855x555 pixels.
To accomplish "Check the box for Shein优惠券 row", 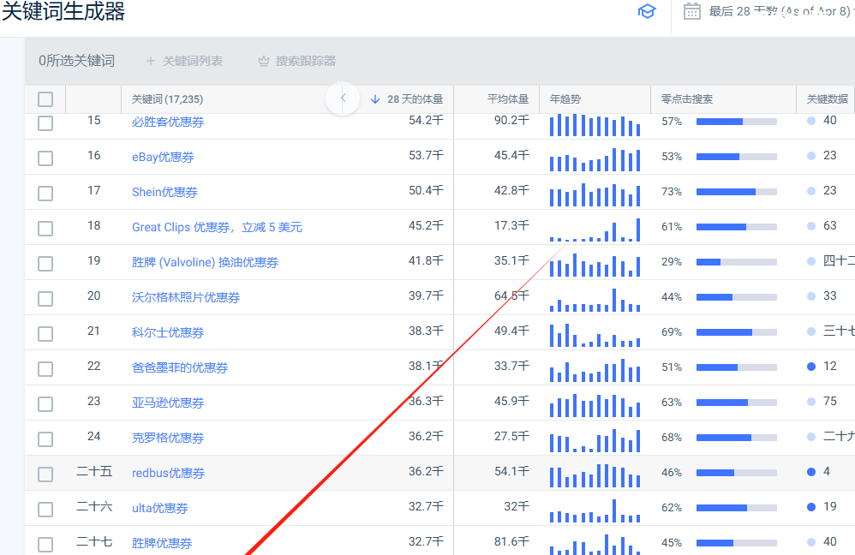I will [45, 193].
